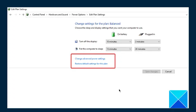Viewport: 196px width, 112px height.
Task: Expand chevron after Power Options breadcrumb
Action: click(87, 15)
